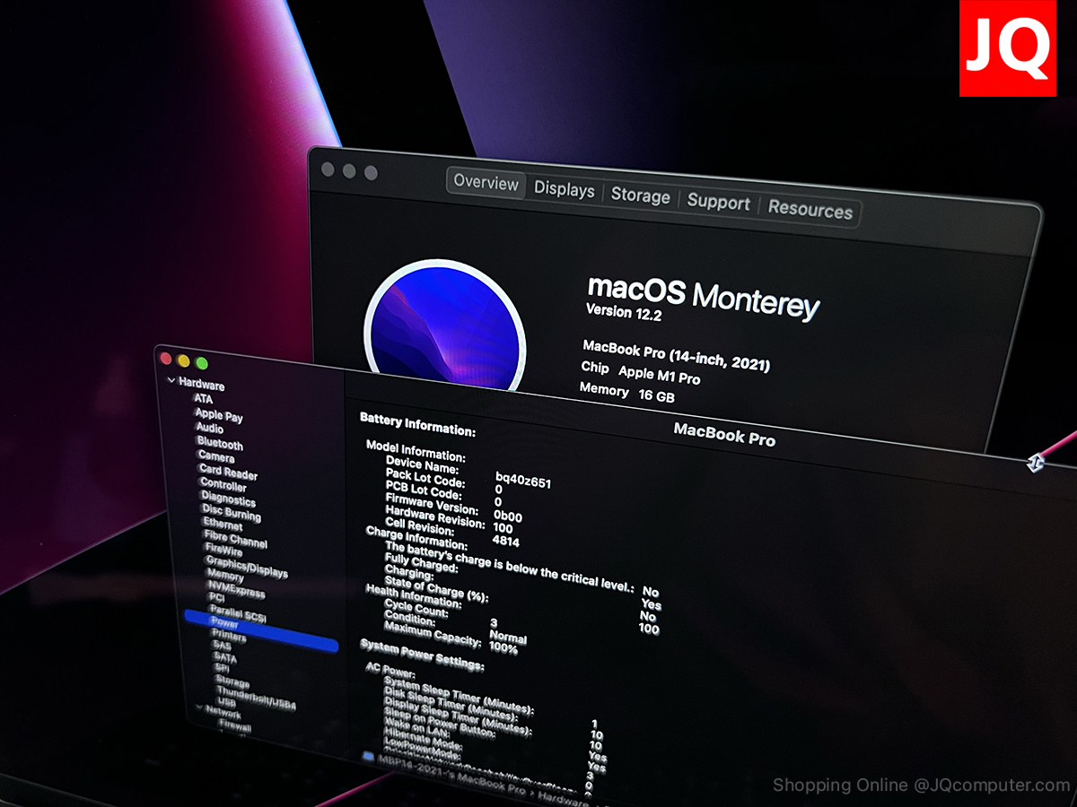Screen dimensions: 1077x807
Task: Click the cell revision value "4814"
Action: (x=506, y=542)
